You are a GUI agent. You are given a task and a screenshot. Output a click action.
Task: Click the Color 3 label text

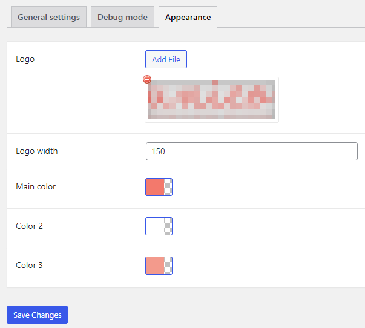29,266
